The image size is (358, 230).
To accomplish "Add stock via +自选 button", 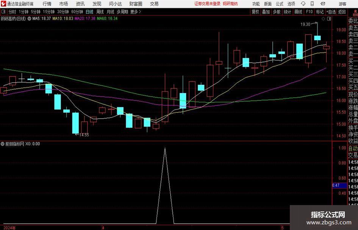I will 331,12.
